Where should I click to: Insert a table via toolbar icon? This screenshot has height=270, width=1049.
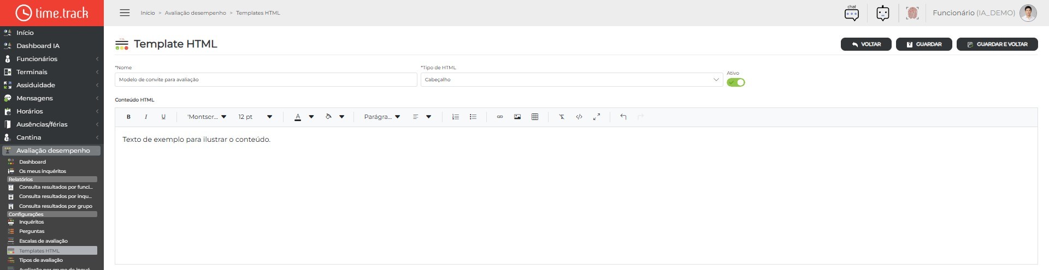535,117
